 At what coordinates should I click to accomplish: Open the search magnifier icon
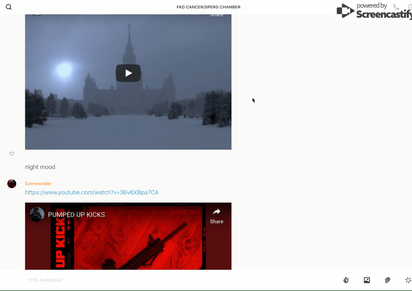click(9, 7)
